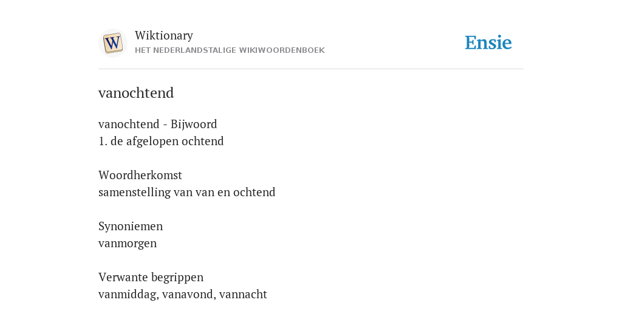The image size is (622, 311).
Task: Click the Synoniemen section label
Action: pos(131,226)
